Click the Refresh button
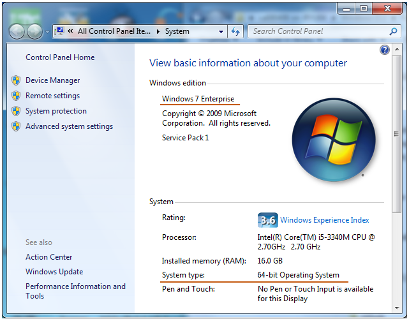 235,31
